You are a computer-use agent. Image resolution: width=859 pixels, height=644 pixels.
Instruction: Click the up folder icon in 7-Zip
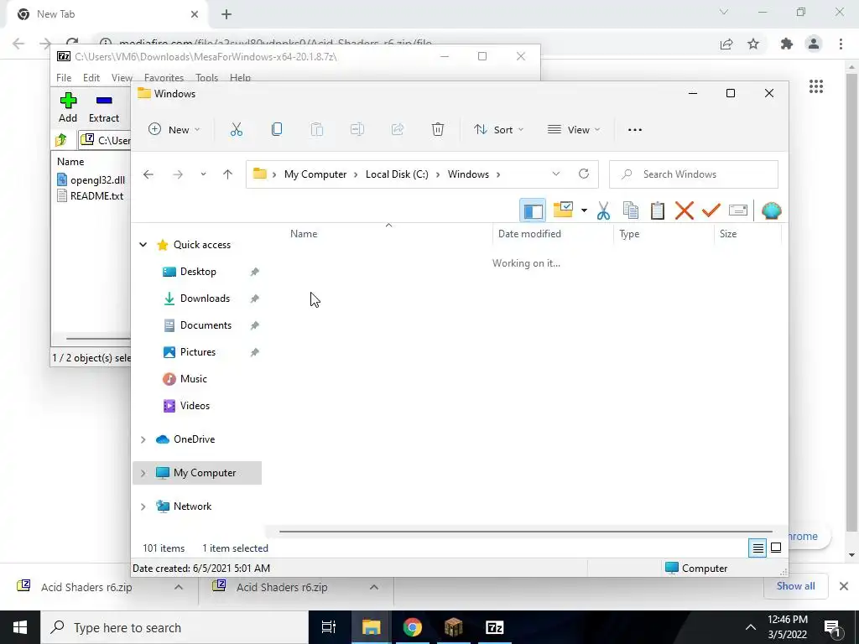tap(61, 140)
